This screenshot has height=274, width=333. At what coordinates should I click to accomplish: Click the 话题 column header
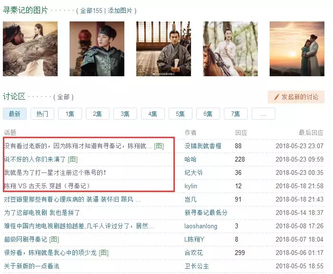tap(10, 132)
